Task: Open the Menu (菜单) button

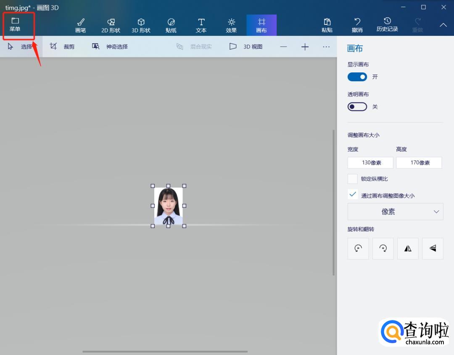Action: 15,25
